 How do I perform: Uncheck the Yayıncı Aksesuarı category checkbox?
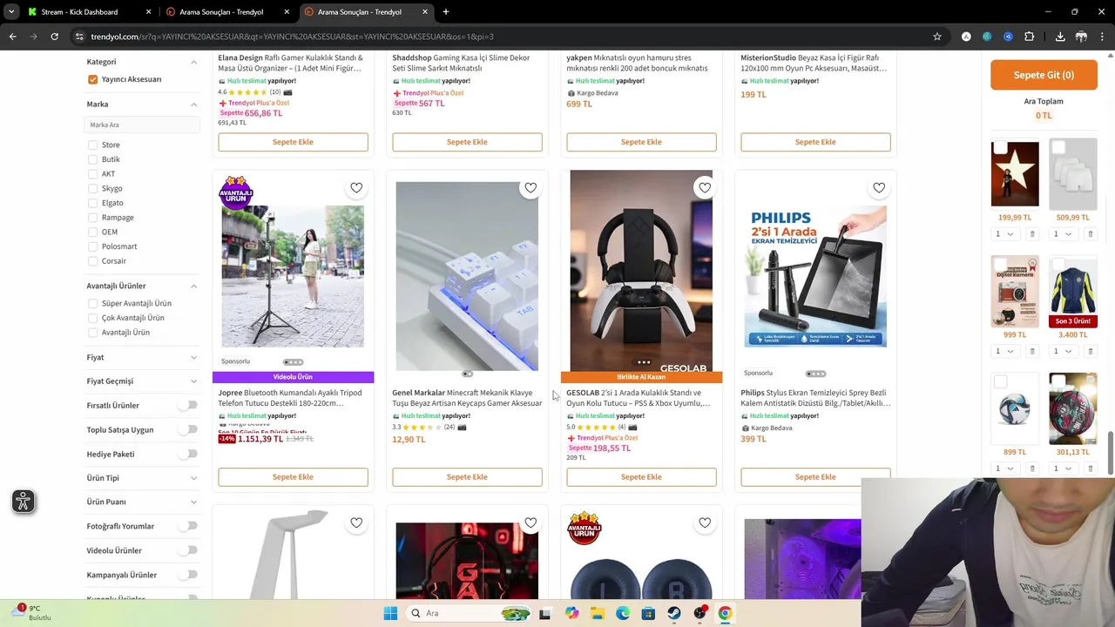[92, 79]
